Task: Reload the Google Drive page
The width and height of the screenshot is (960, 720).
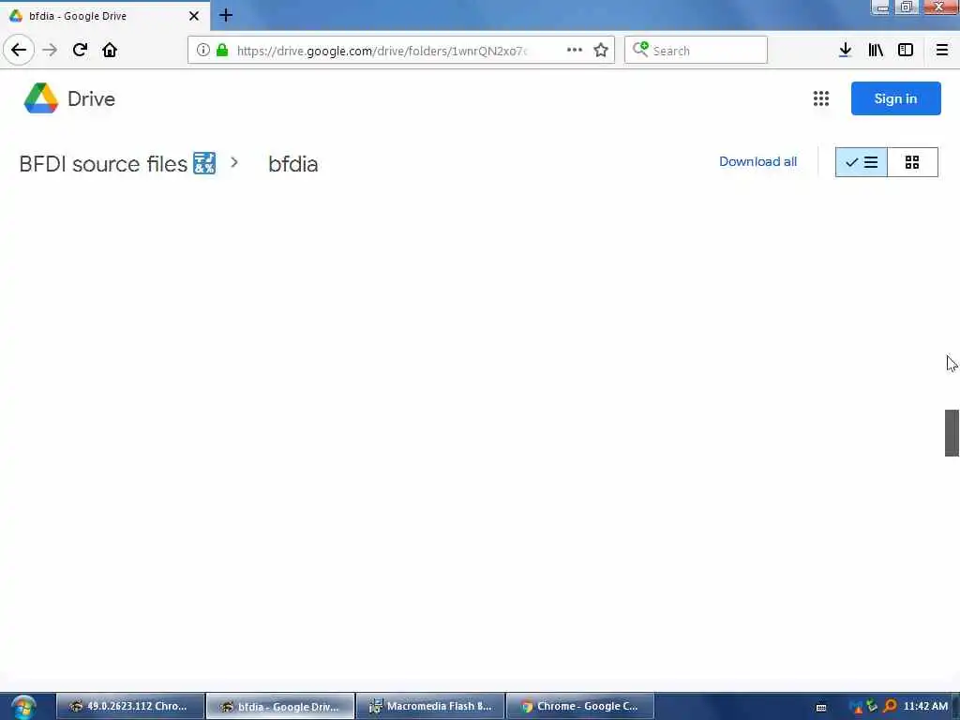Action: point(81,51)
